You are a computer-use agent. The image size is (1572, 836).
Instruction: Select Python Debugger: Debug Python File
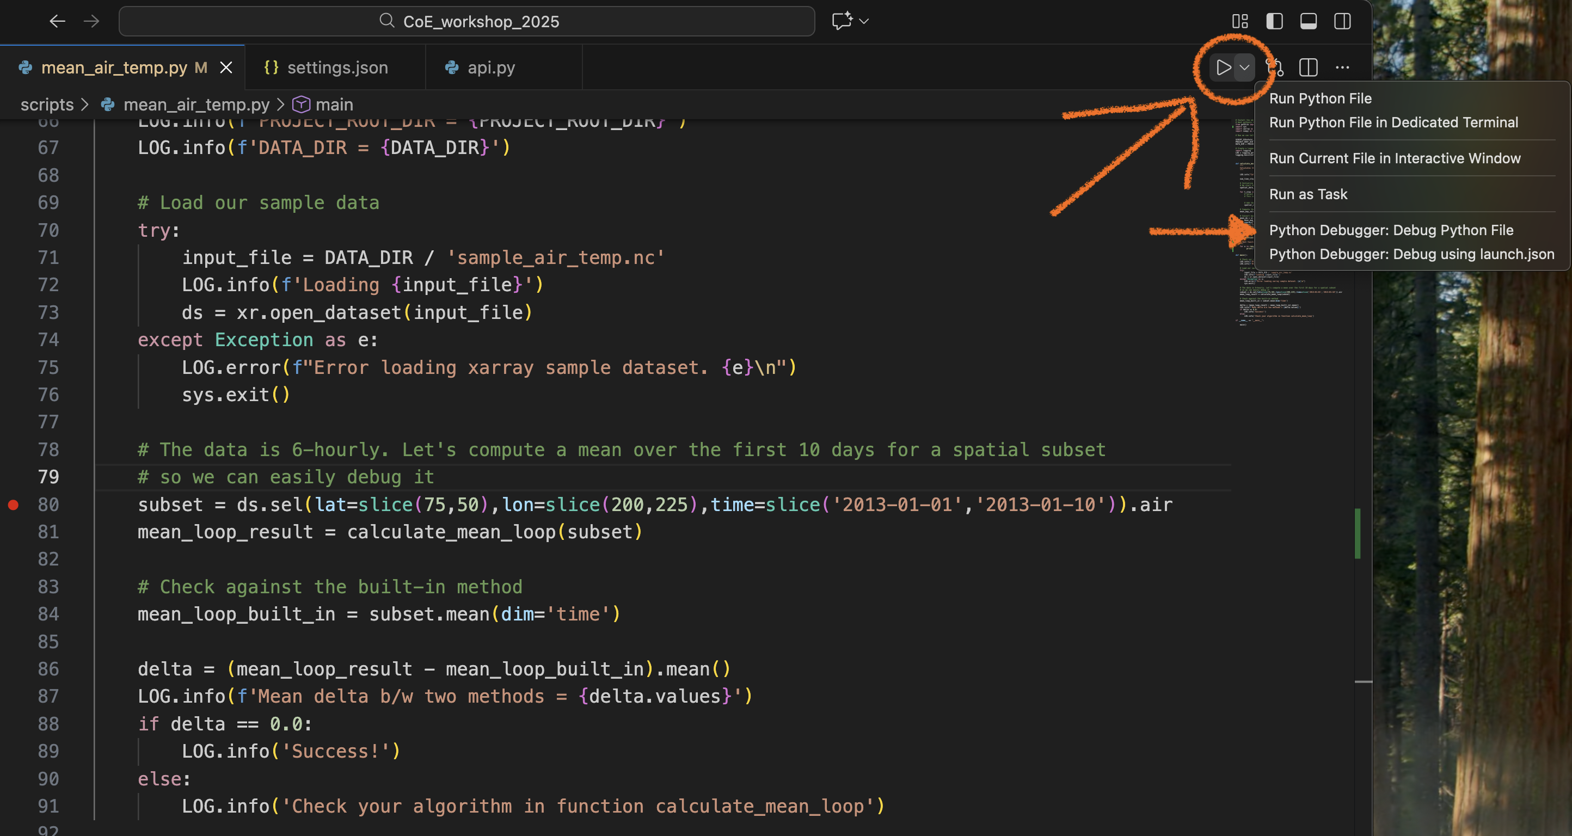coord(1391,230)
